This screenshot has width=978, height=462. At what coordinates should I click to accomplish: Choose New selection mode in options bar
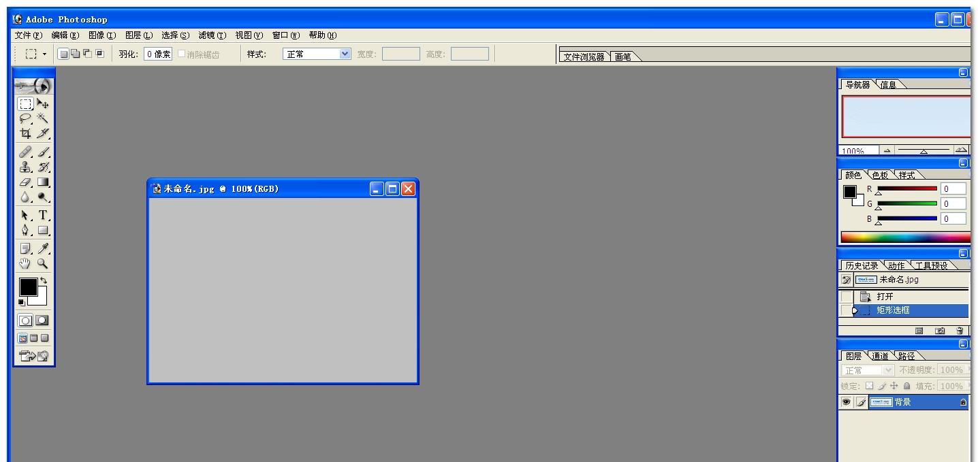point(63,54)
